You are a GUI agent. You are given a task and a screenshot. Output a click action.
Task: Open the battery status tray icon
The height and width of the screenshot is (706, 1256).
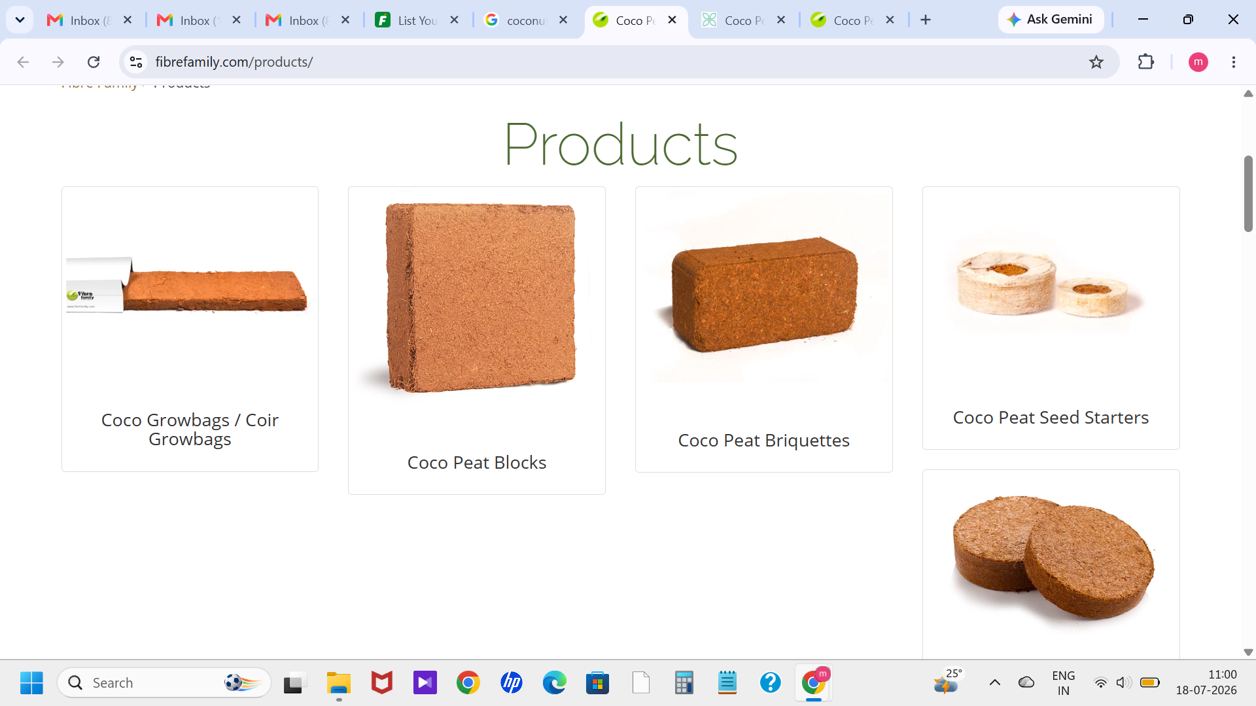(1150, 683)
